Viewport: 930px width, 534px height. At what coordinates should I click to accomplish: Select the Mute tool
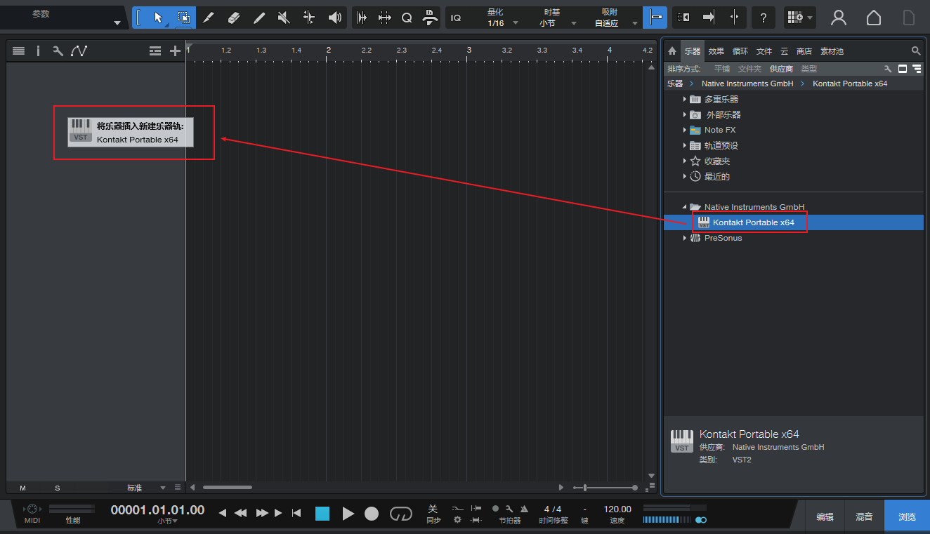coord(284,18)
